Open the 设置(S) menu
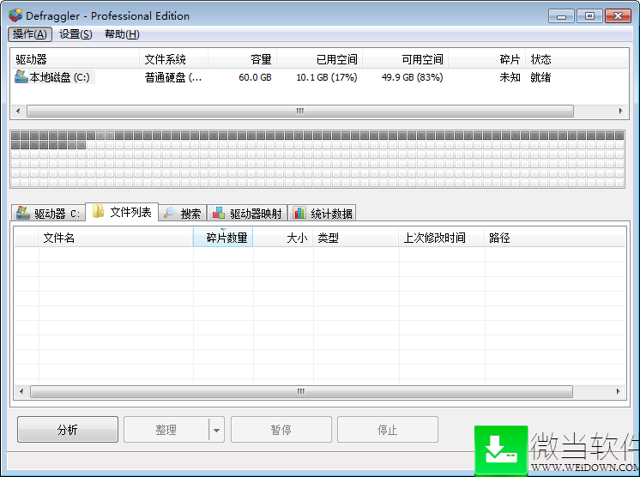 (x=75, y=34)
